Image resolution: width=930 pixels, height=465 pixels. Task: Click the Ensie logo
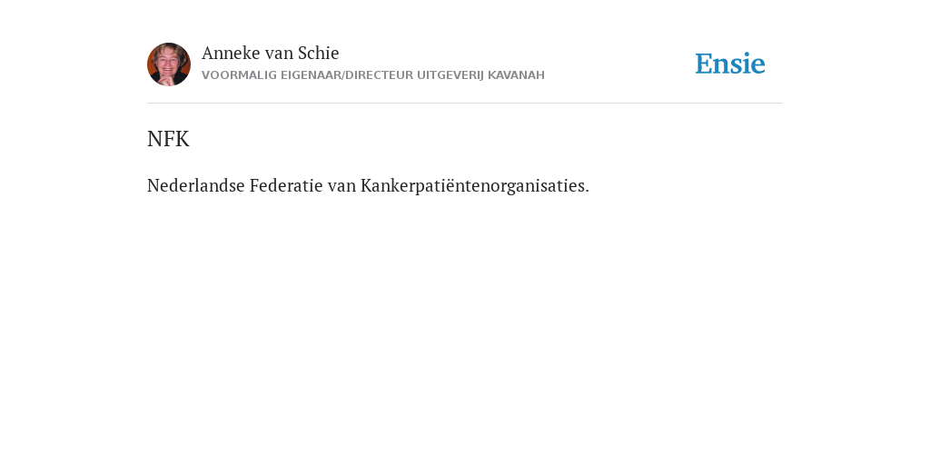pyautogui.click(x=729, y=64)
